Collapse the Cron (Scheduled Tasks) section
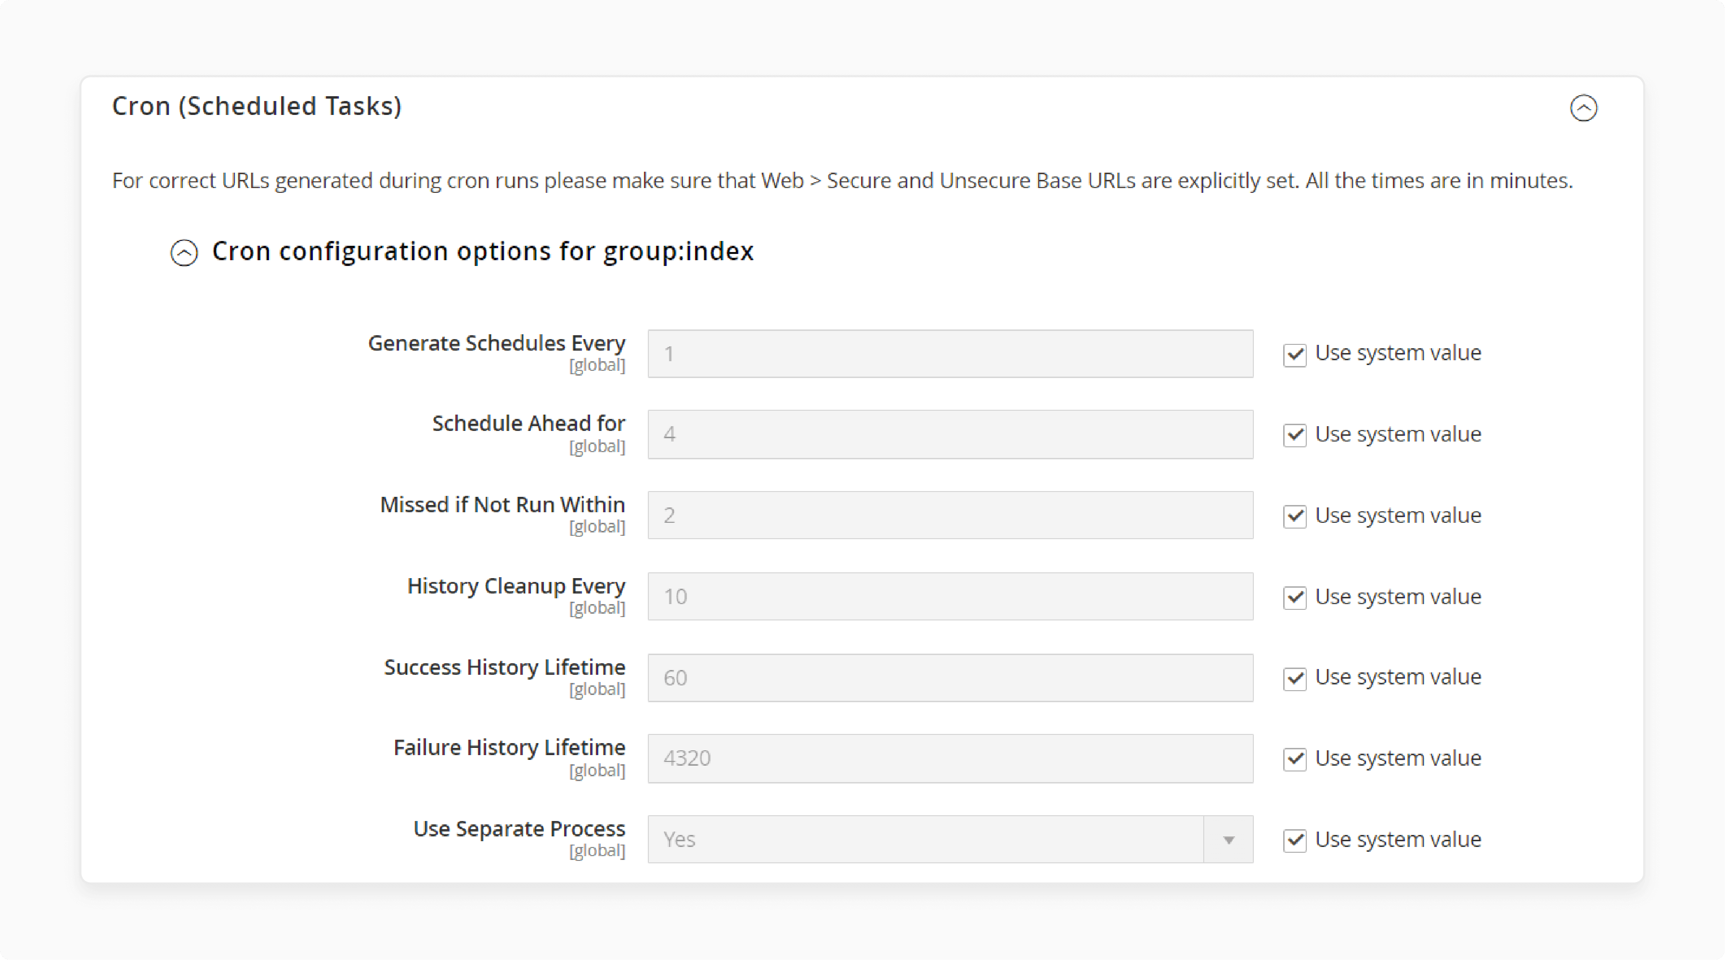The width and height of the screenshot is (1725, 960). click(1583, 108)
